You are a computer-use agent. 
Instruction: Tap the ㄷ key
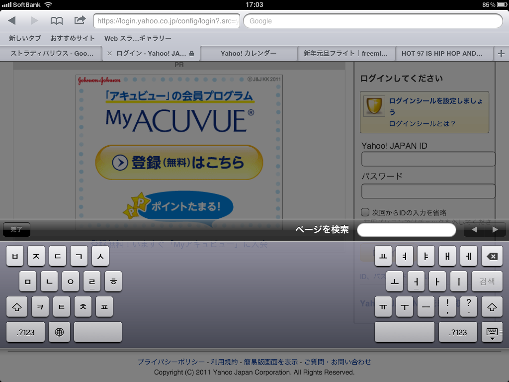[58, 256]
